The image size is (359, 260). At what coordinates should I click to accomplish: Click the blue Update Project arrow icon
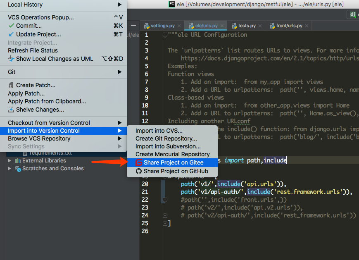pos(11,34)
